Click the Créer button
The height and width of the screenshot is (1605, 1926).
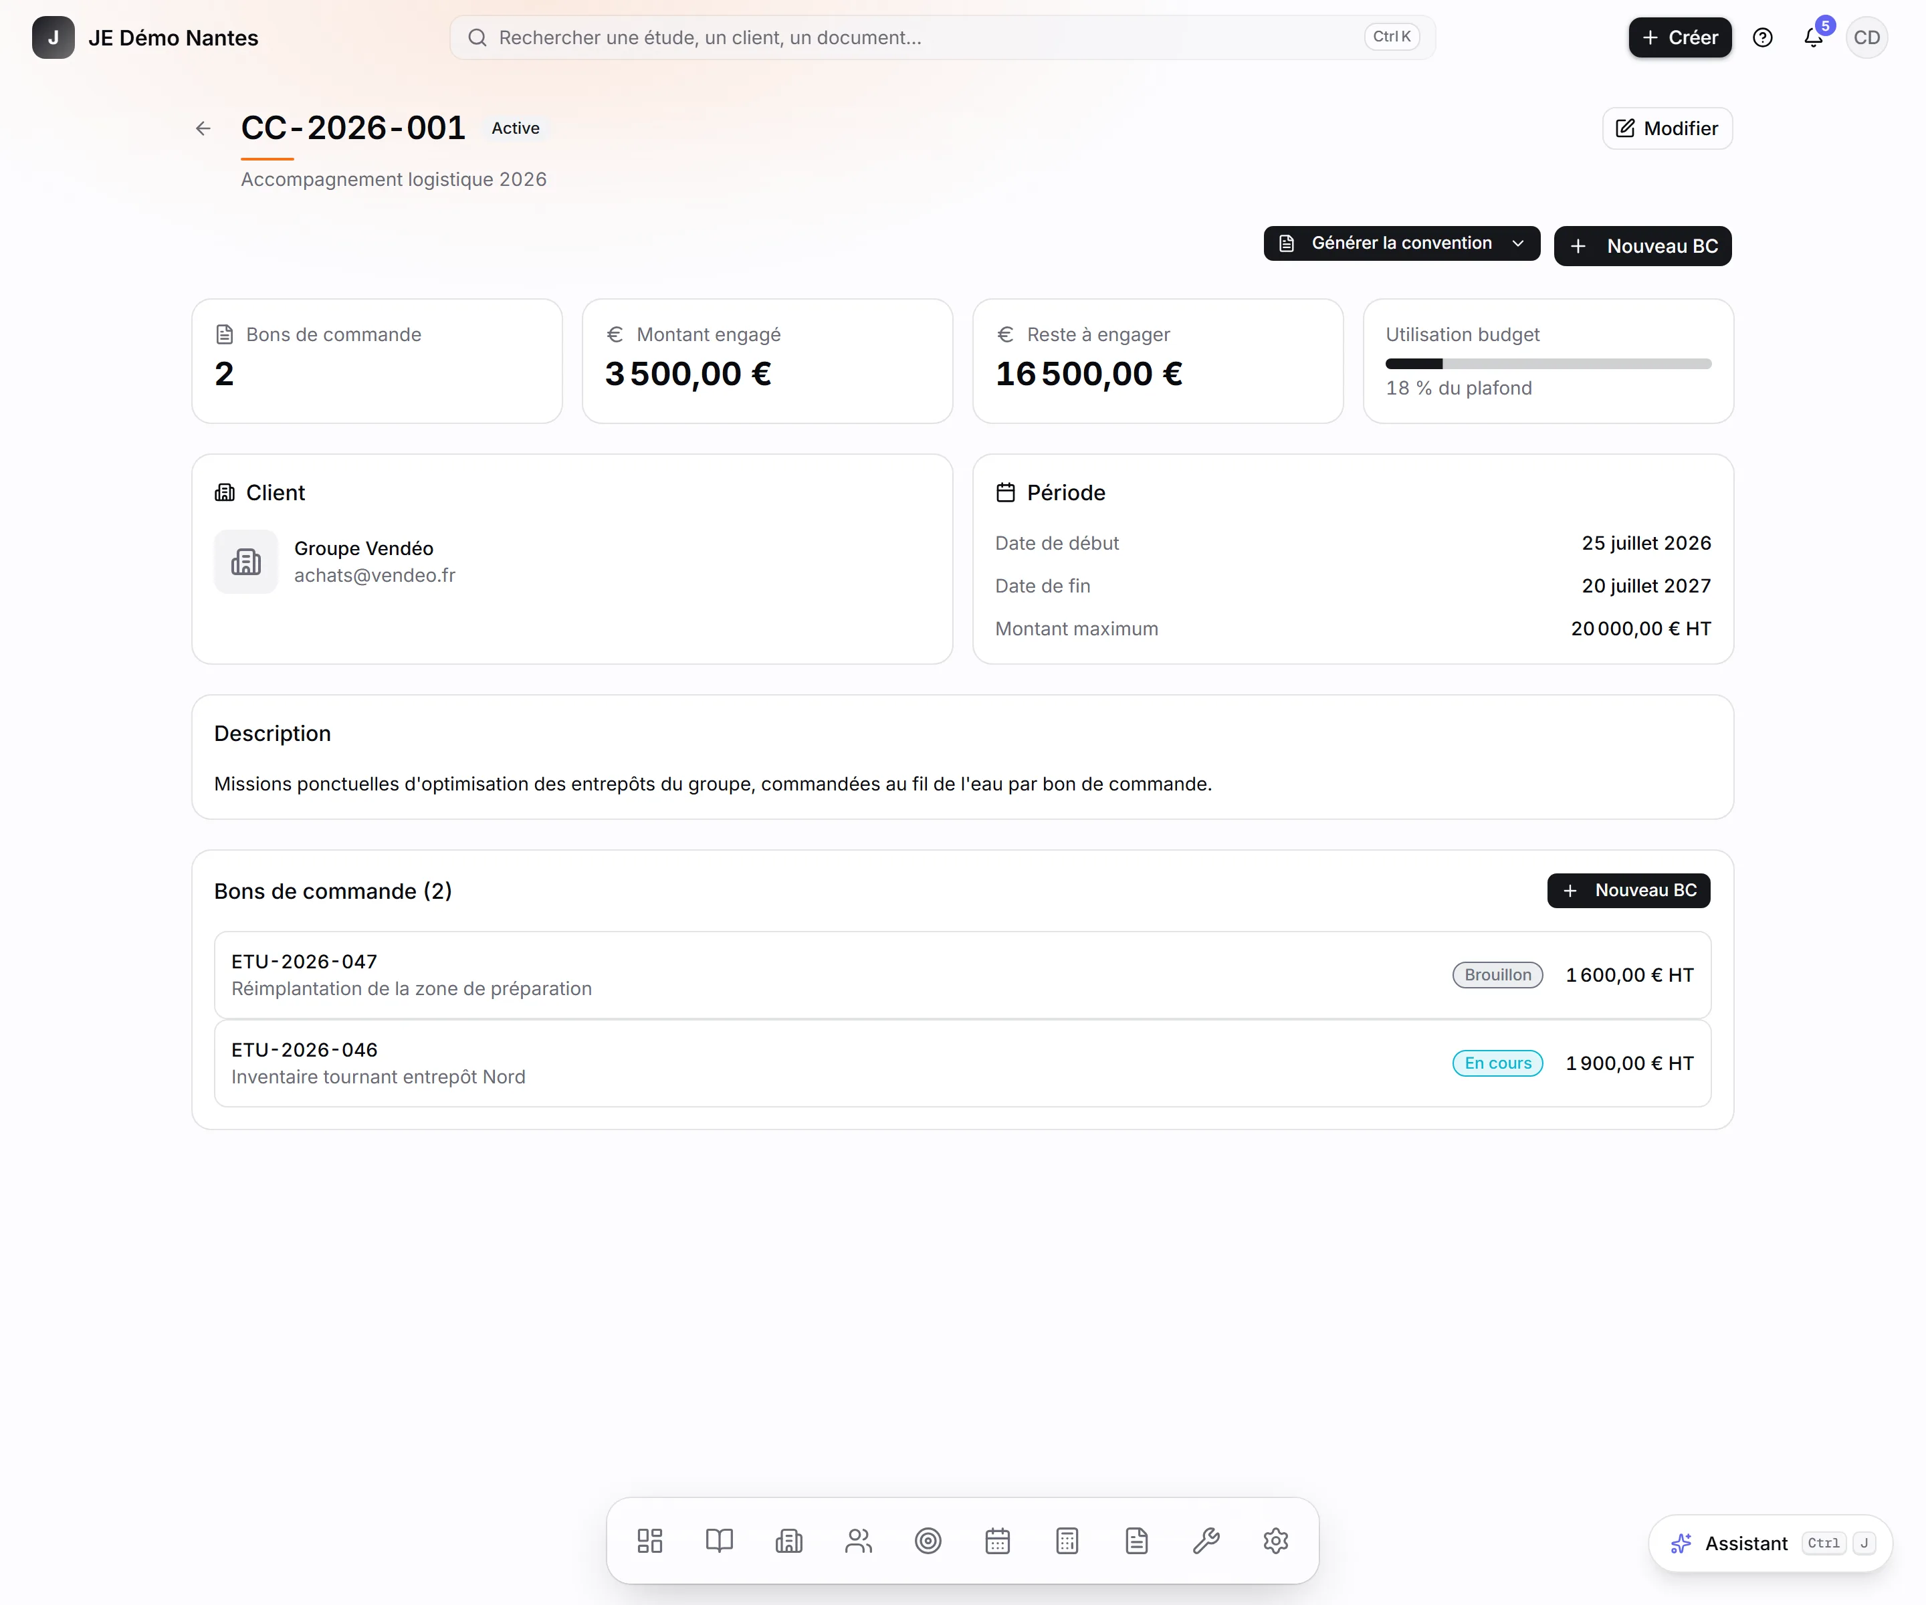point(1680,37)
